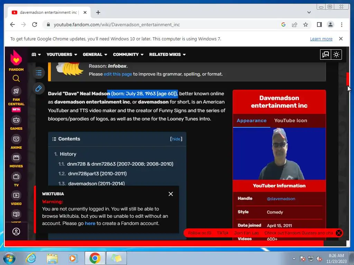Expand the GENERAL menu
The height and width of the screenshot is (265, 354).
point(95,55)
